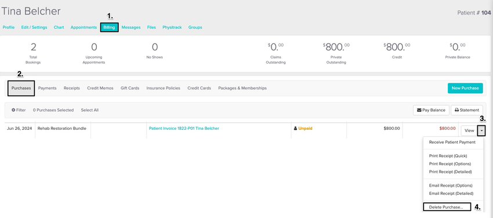Click Select All purchases

(89, 110)
